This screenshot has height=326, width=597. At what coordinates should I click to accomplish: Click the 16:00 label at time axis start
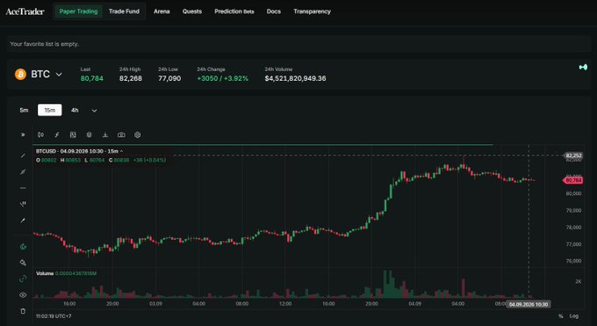pyautogui.click(x=69, y=304)
